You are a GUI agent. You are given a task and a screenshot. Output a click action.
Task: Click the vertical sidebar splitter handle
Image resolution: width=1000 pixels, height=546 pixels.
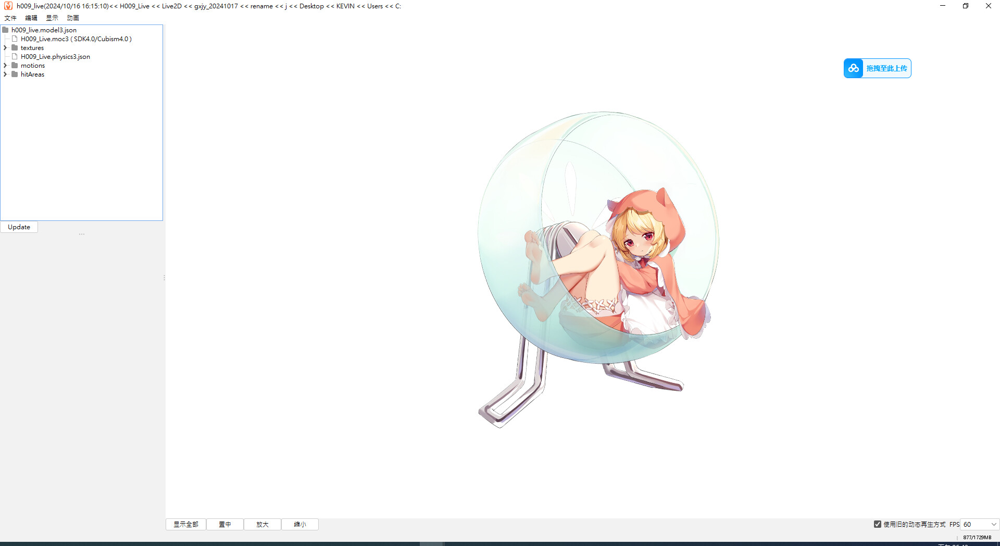[x=164, y=278]
